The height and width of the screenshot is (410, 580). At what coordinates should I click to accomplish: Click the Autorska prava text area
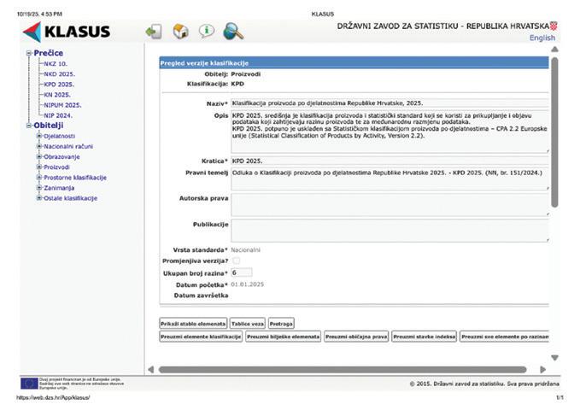(x=390, y=205)
